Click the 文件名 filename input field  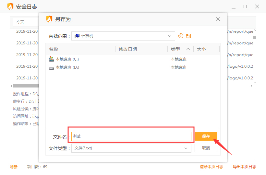click(x=131, y=136)
